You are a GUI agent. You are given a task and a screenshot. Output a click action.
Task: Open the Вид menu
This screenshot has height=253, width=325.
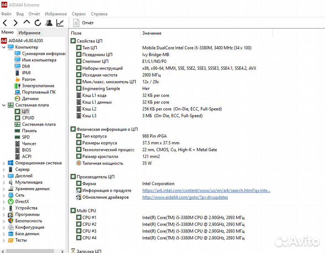(20, 14)
